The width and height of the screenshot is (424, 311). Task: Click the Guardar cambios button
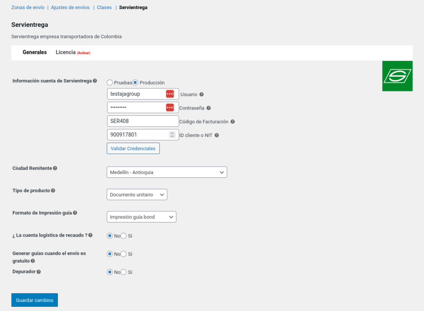pos(35,300)
